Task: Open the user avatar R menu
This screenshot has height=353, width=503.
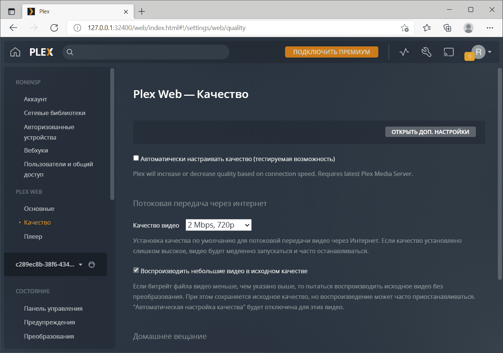Action: [x=478, y=52]
